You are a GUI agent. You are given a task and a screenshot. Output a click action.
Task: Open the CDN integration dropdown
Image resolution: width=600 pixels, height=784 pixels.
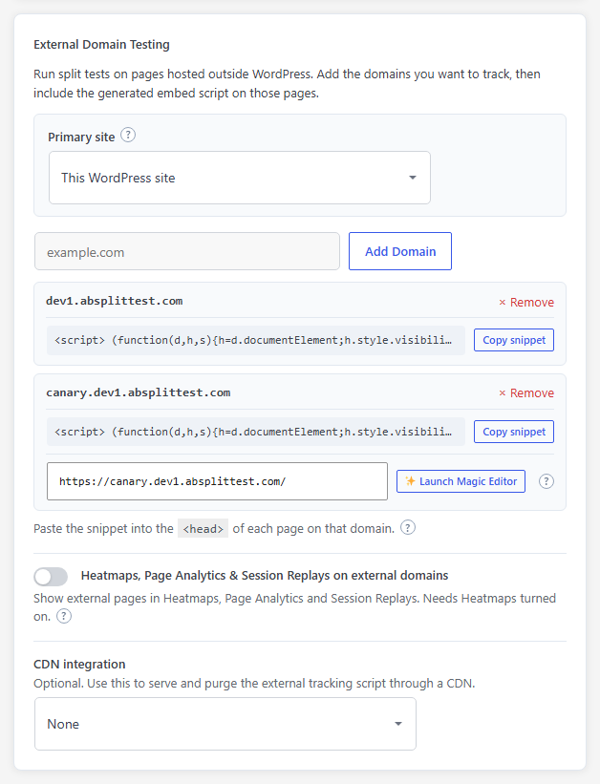pyautogui.click(x=225, y=724)
